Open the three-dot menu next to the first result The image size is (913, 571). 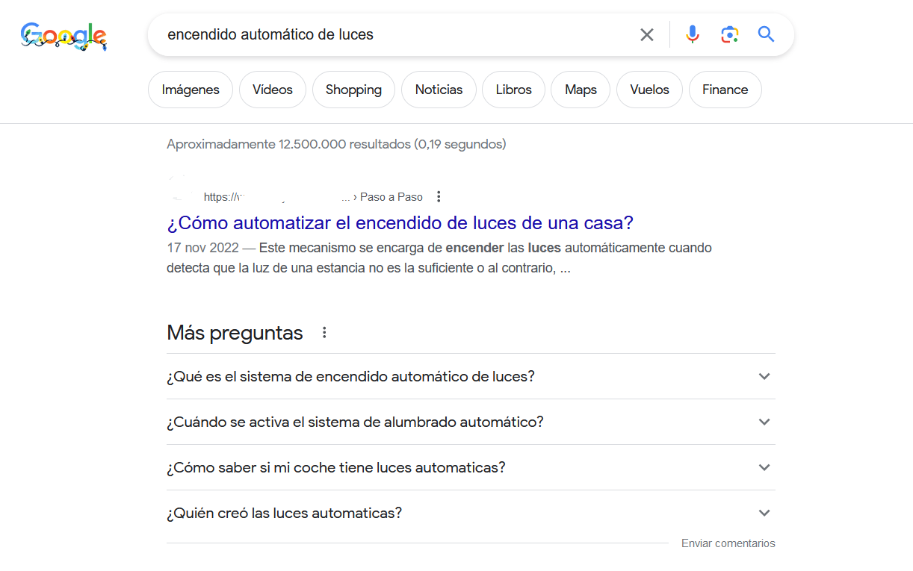tap(439, 196)
